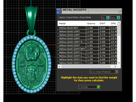Click the 1.62 grams cell
This screenshot has height=102, width=136.
92,45
